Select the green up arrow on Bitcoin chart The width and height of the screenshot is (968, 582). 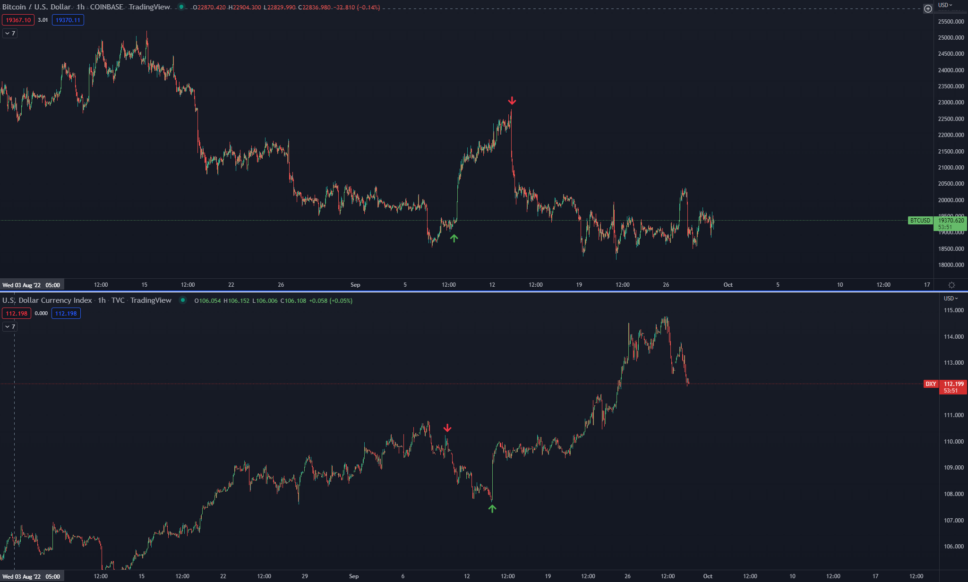(454, 239)
